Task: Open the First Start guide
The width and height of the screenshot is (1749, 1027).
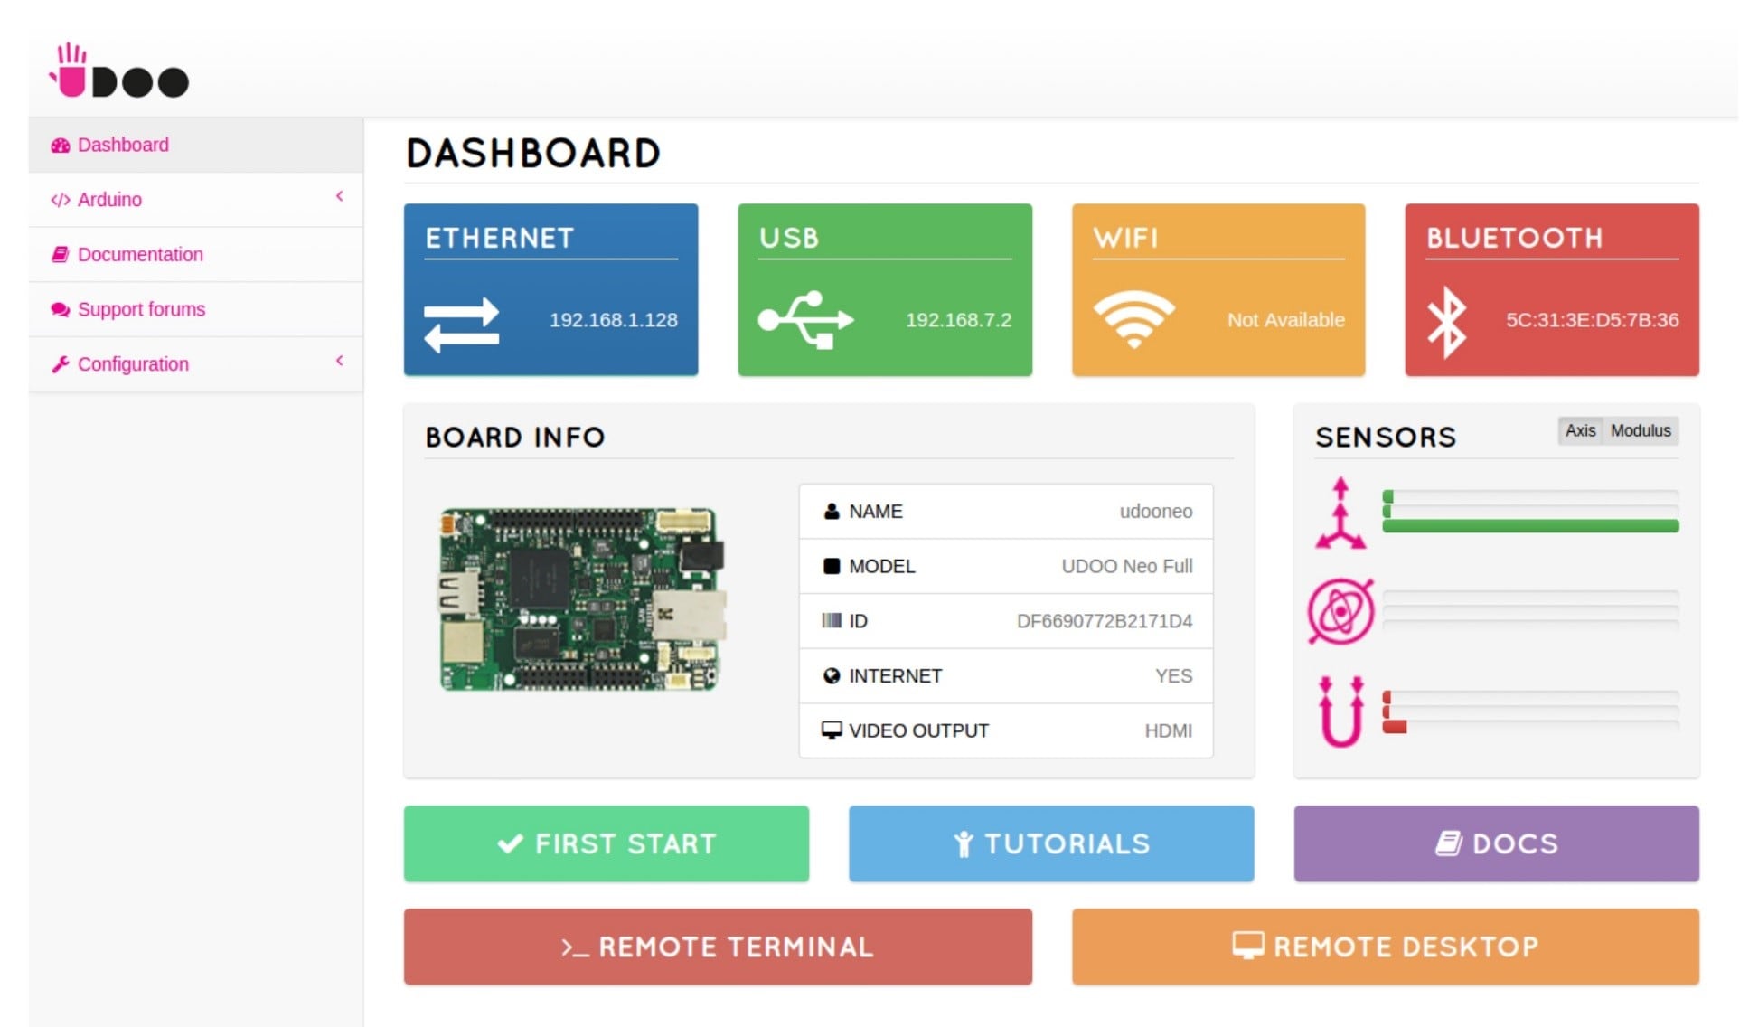Action: click(x=606, y=843)
